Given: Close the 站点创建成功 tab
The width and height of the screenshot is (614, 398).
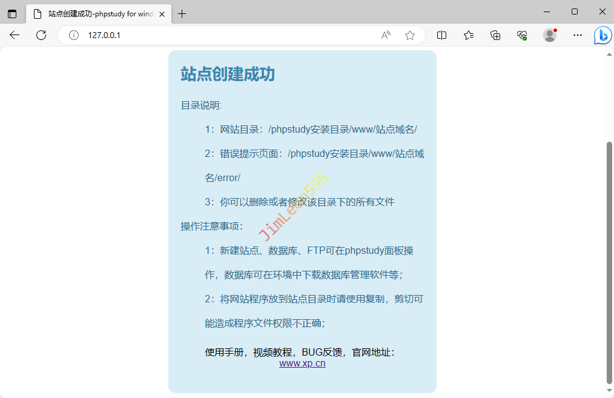Looking at the screenshot, I should point(162,13).
